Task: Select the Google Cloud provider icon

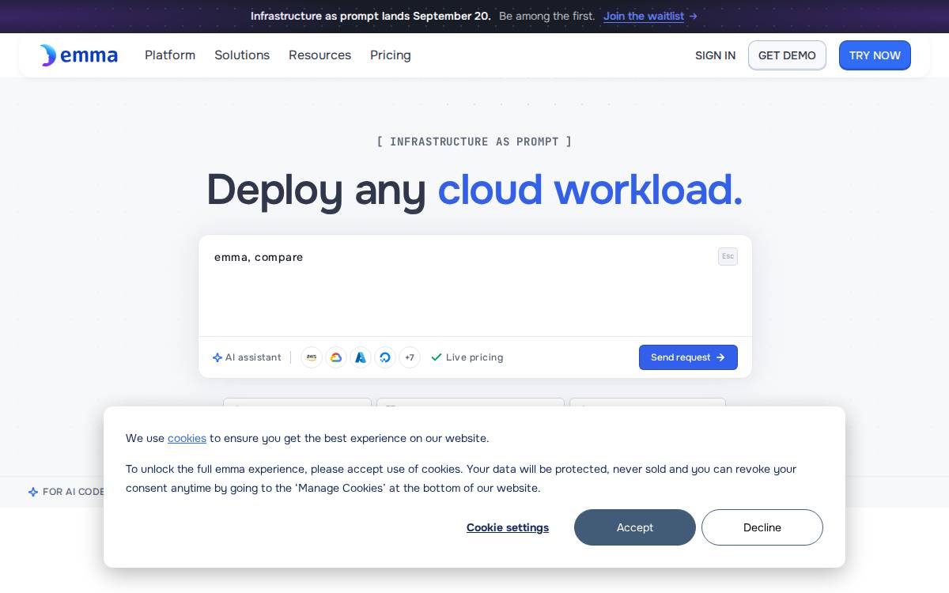Action: tap(336, 357)
